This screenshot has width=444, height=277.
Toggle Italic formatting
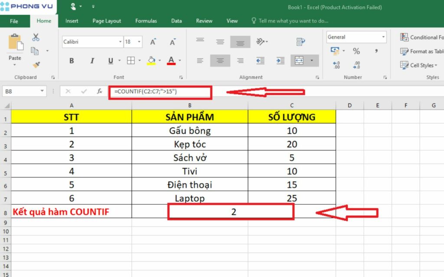[x=91, y=61]
